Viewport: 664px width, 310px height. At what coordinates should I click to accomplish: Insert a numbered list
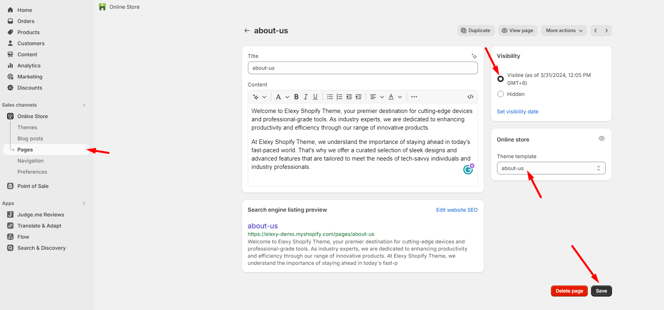[340, 97]
